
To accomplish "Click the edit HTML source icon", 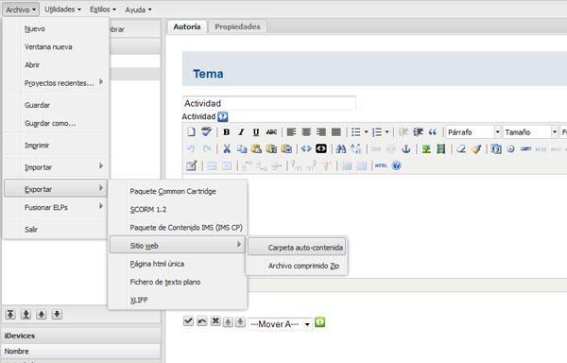I will (x=381, y=165).
